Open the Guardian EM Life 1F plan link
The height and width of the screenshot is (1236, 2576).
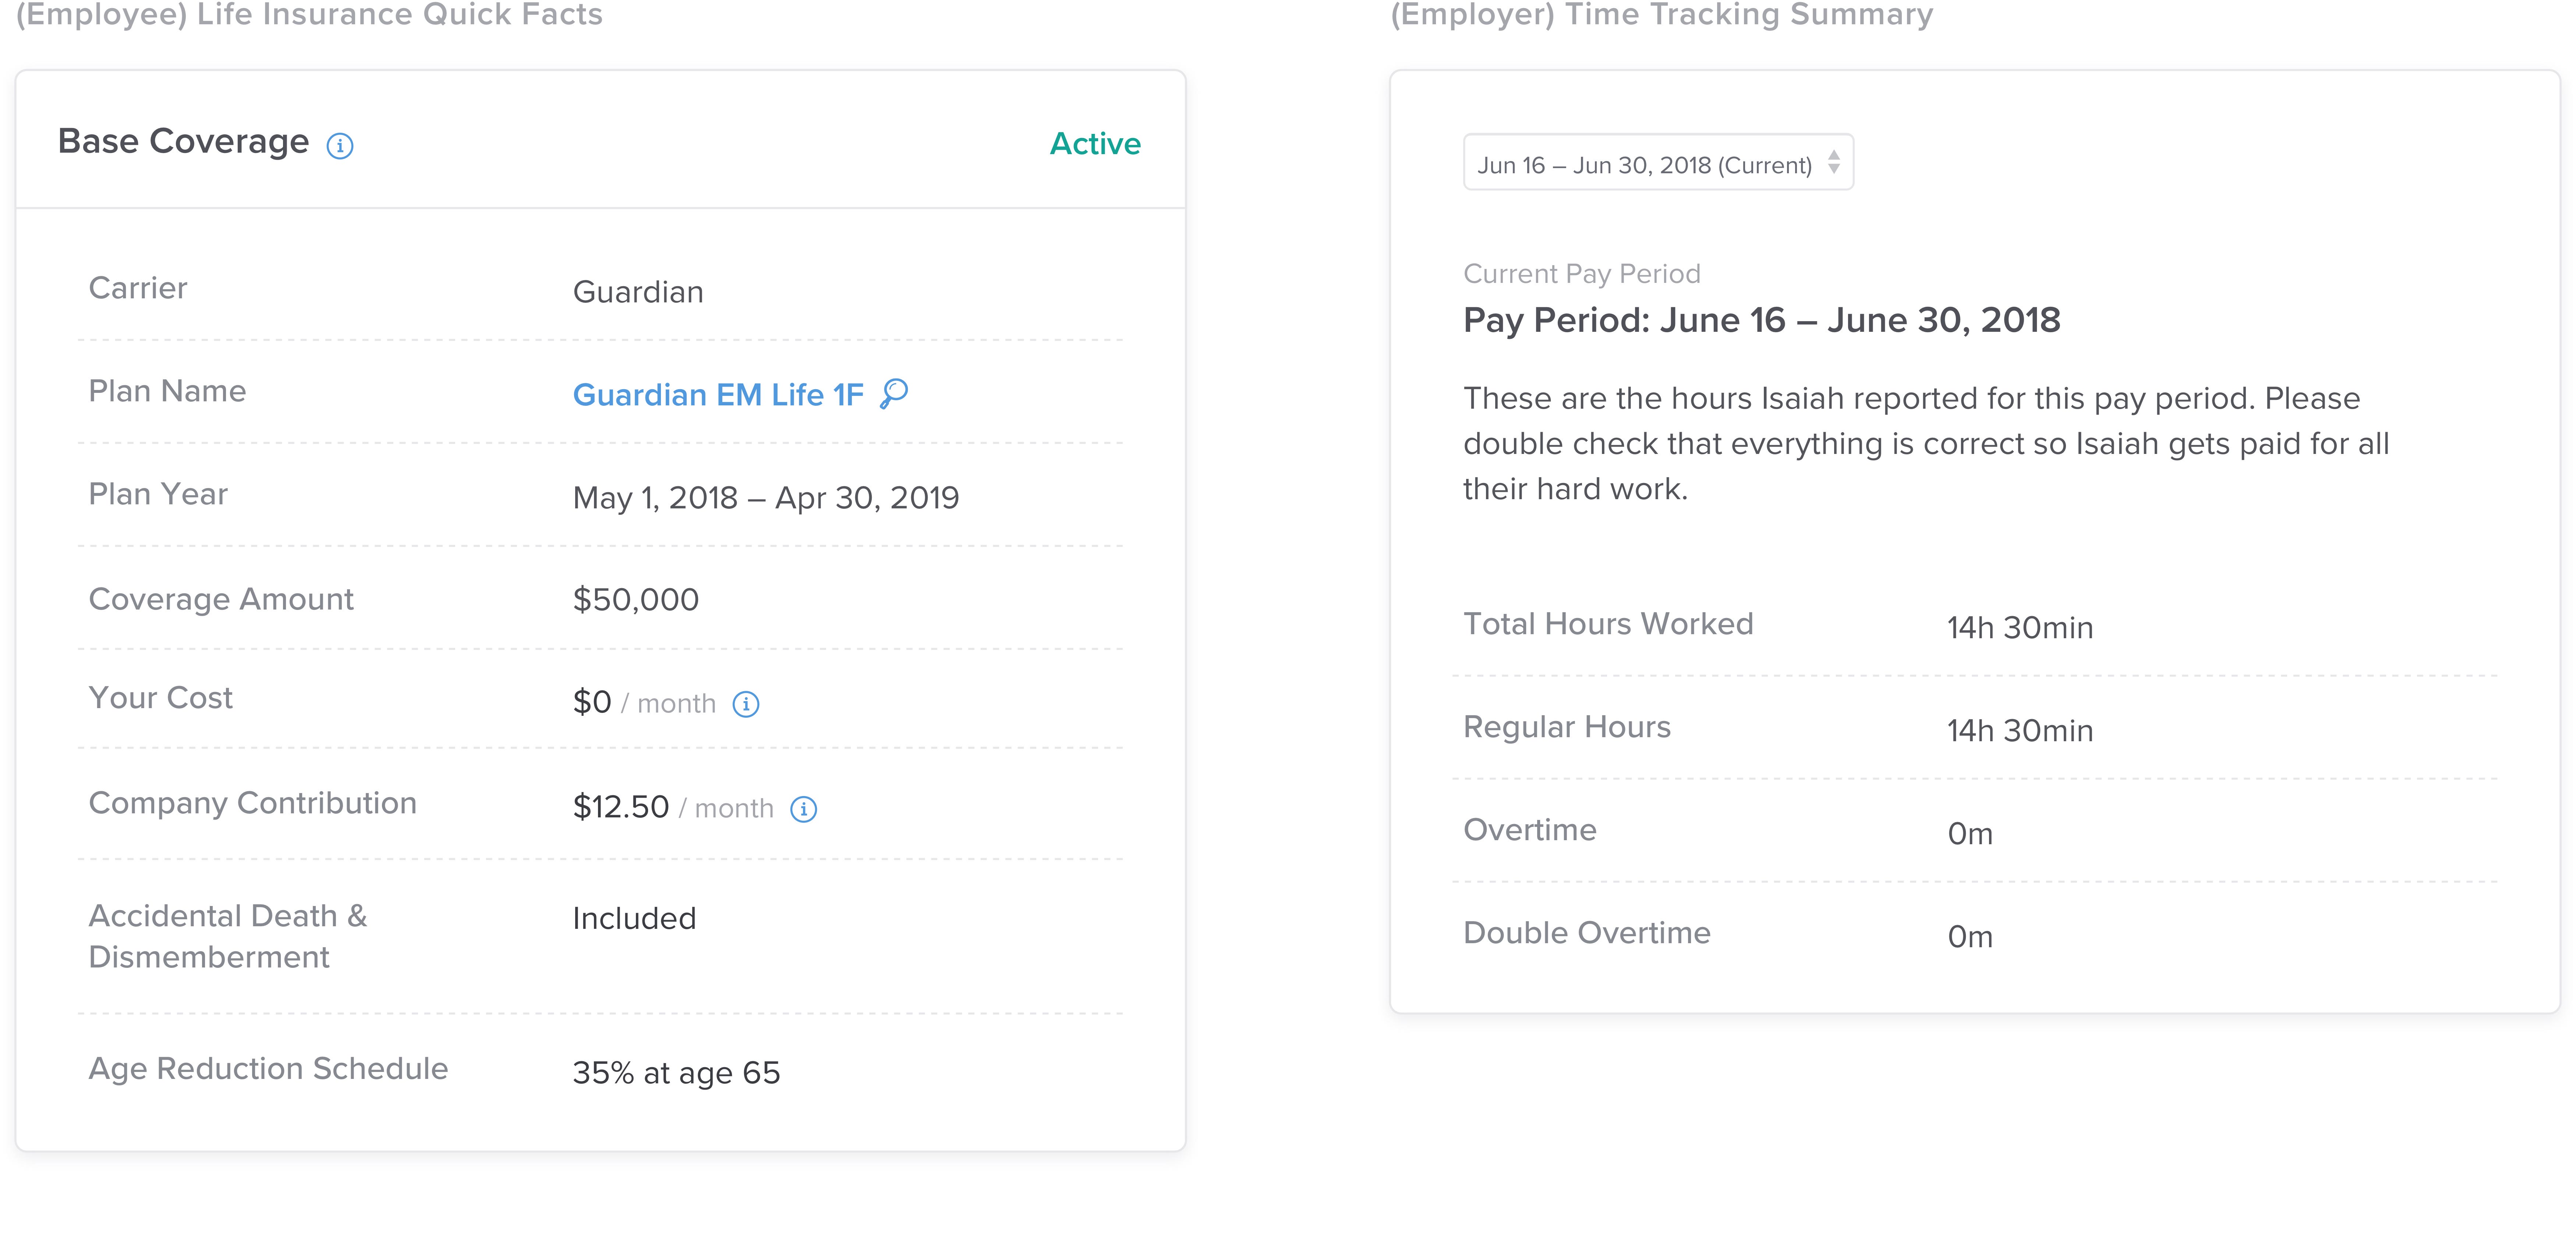tap(717, 395)
